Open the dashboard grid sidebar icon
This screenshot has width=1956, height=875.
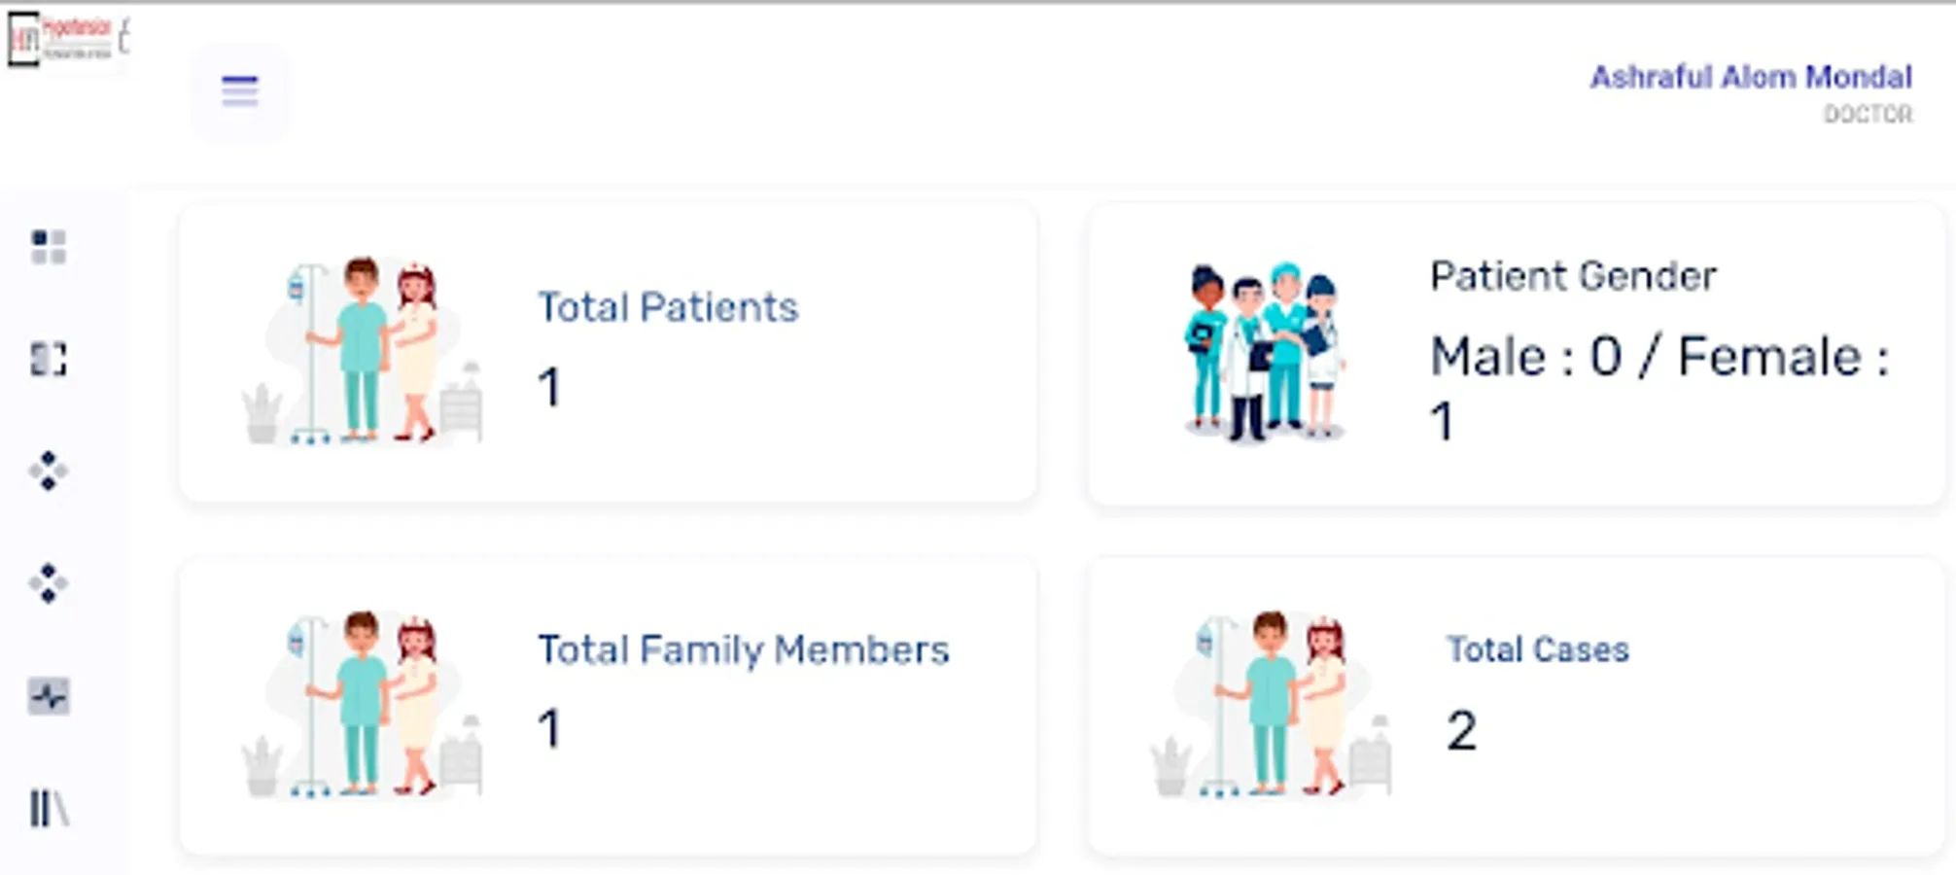coord(49,247)
